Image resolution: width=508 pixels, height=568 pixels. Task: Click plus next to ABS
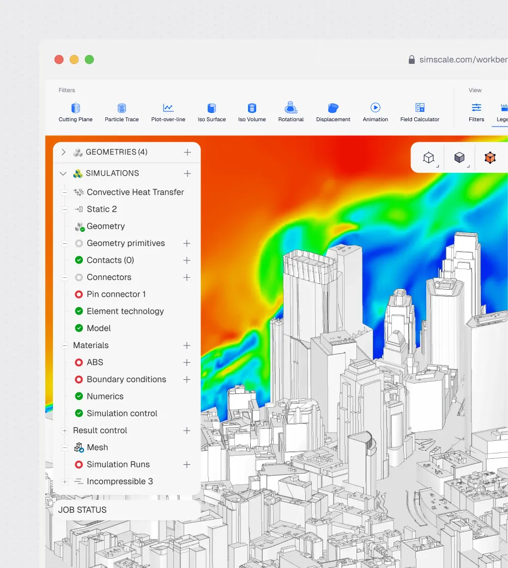coord(187,362)
